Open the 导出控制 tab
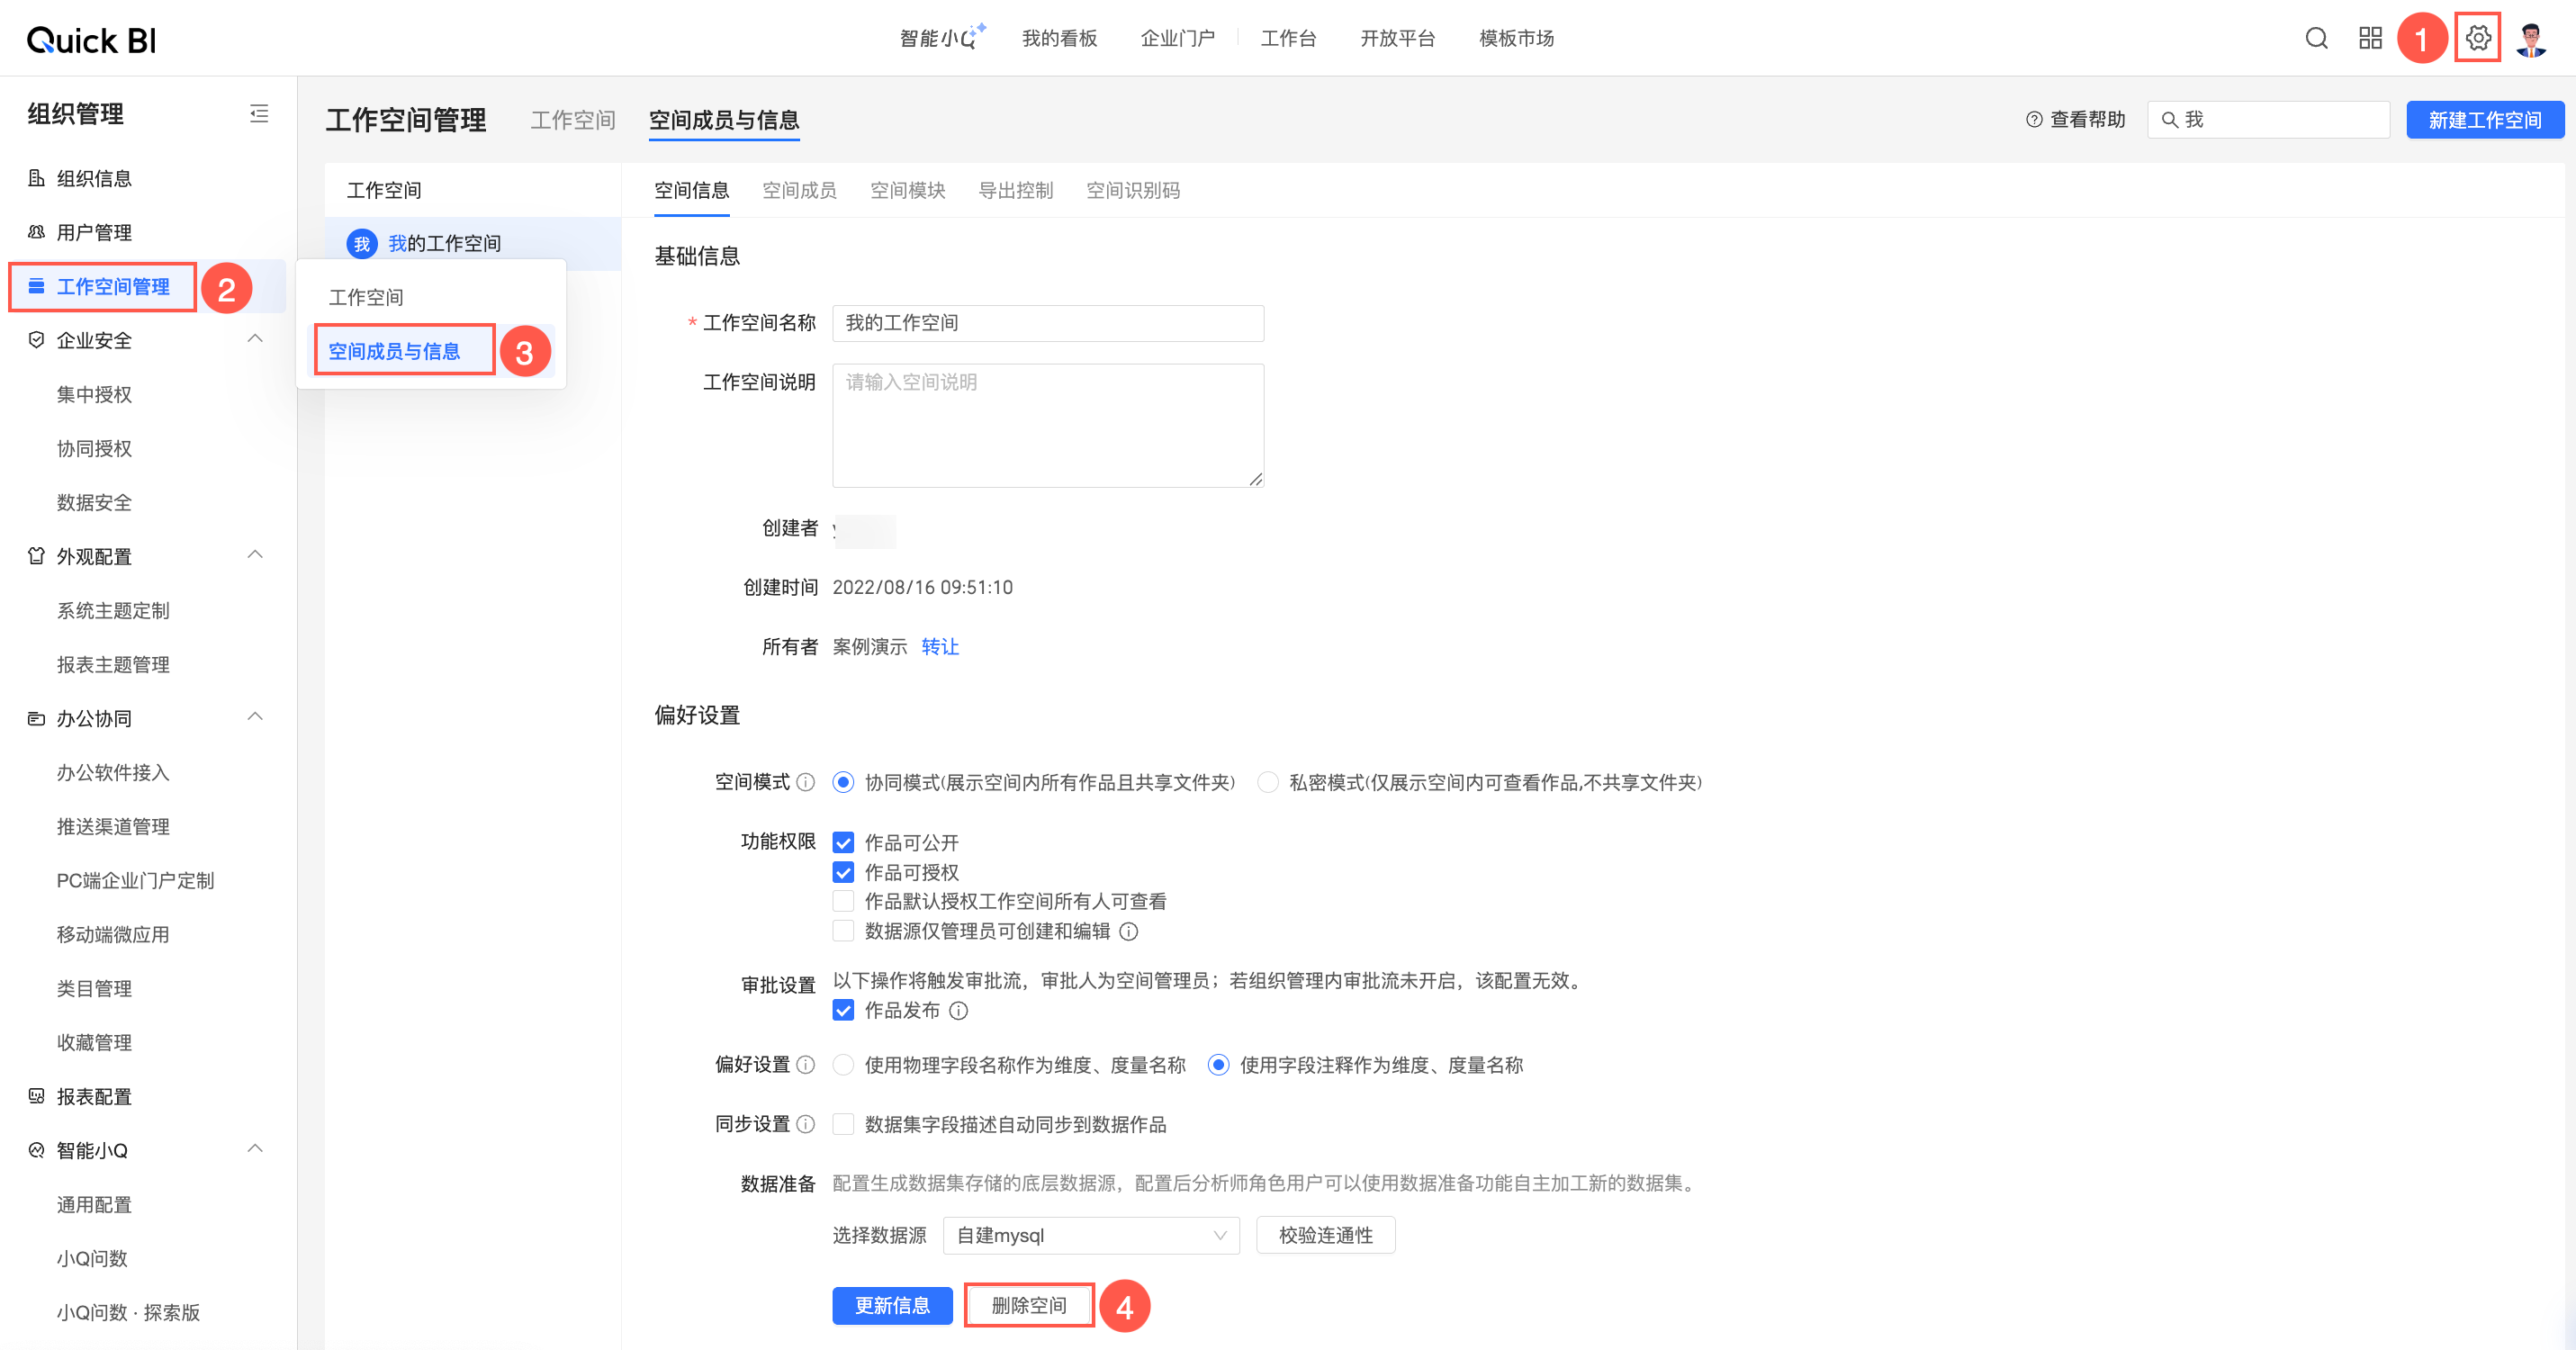 (1015, 190)
